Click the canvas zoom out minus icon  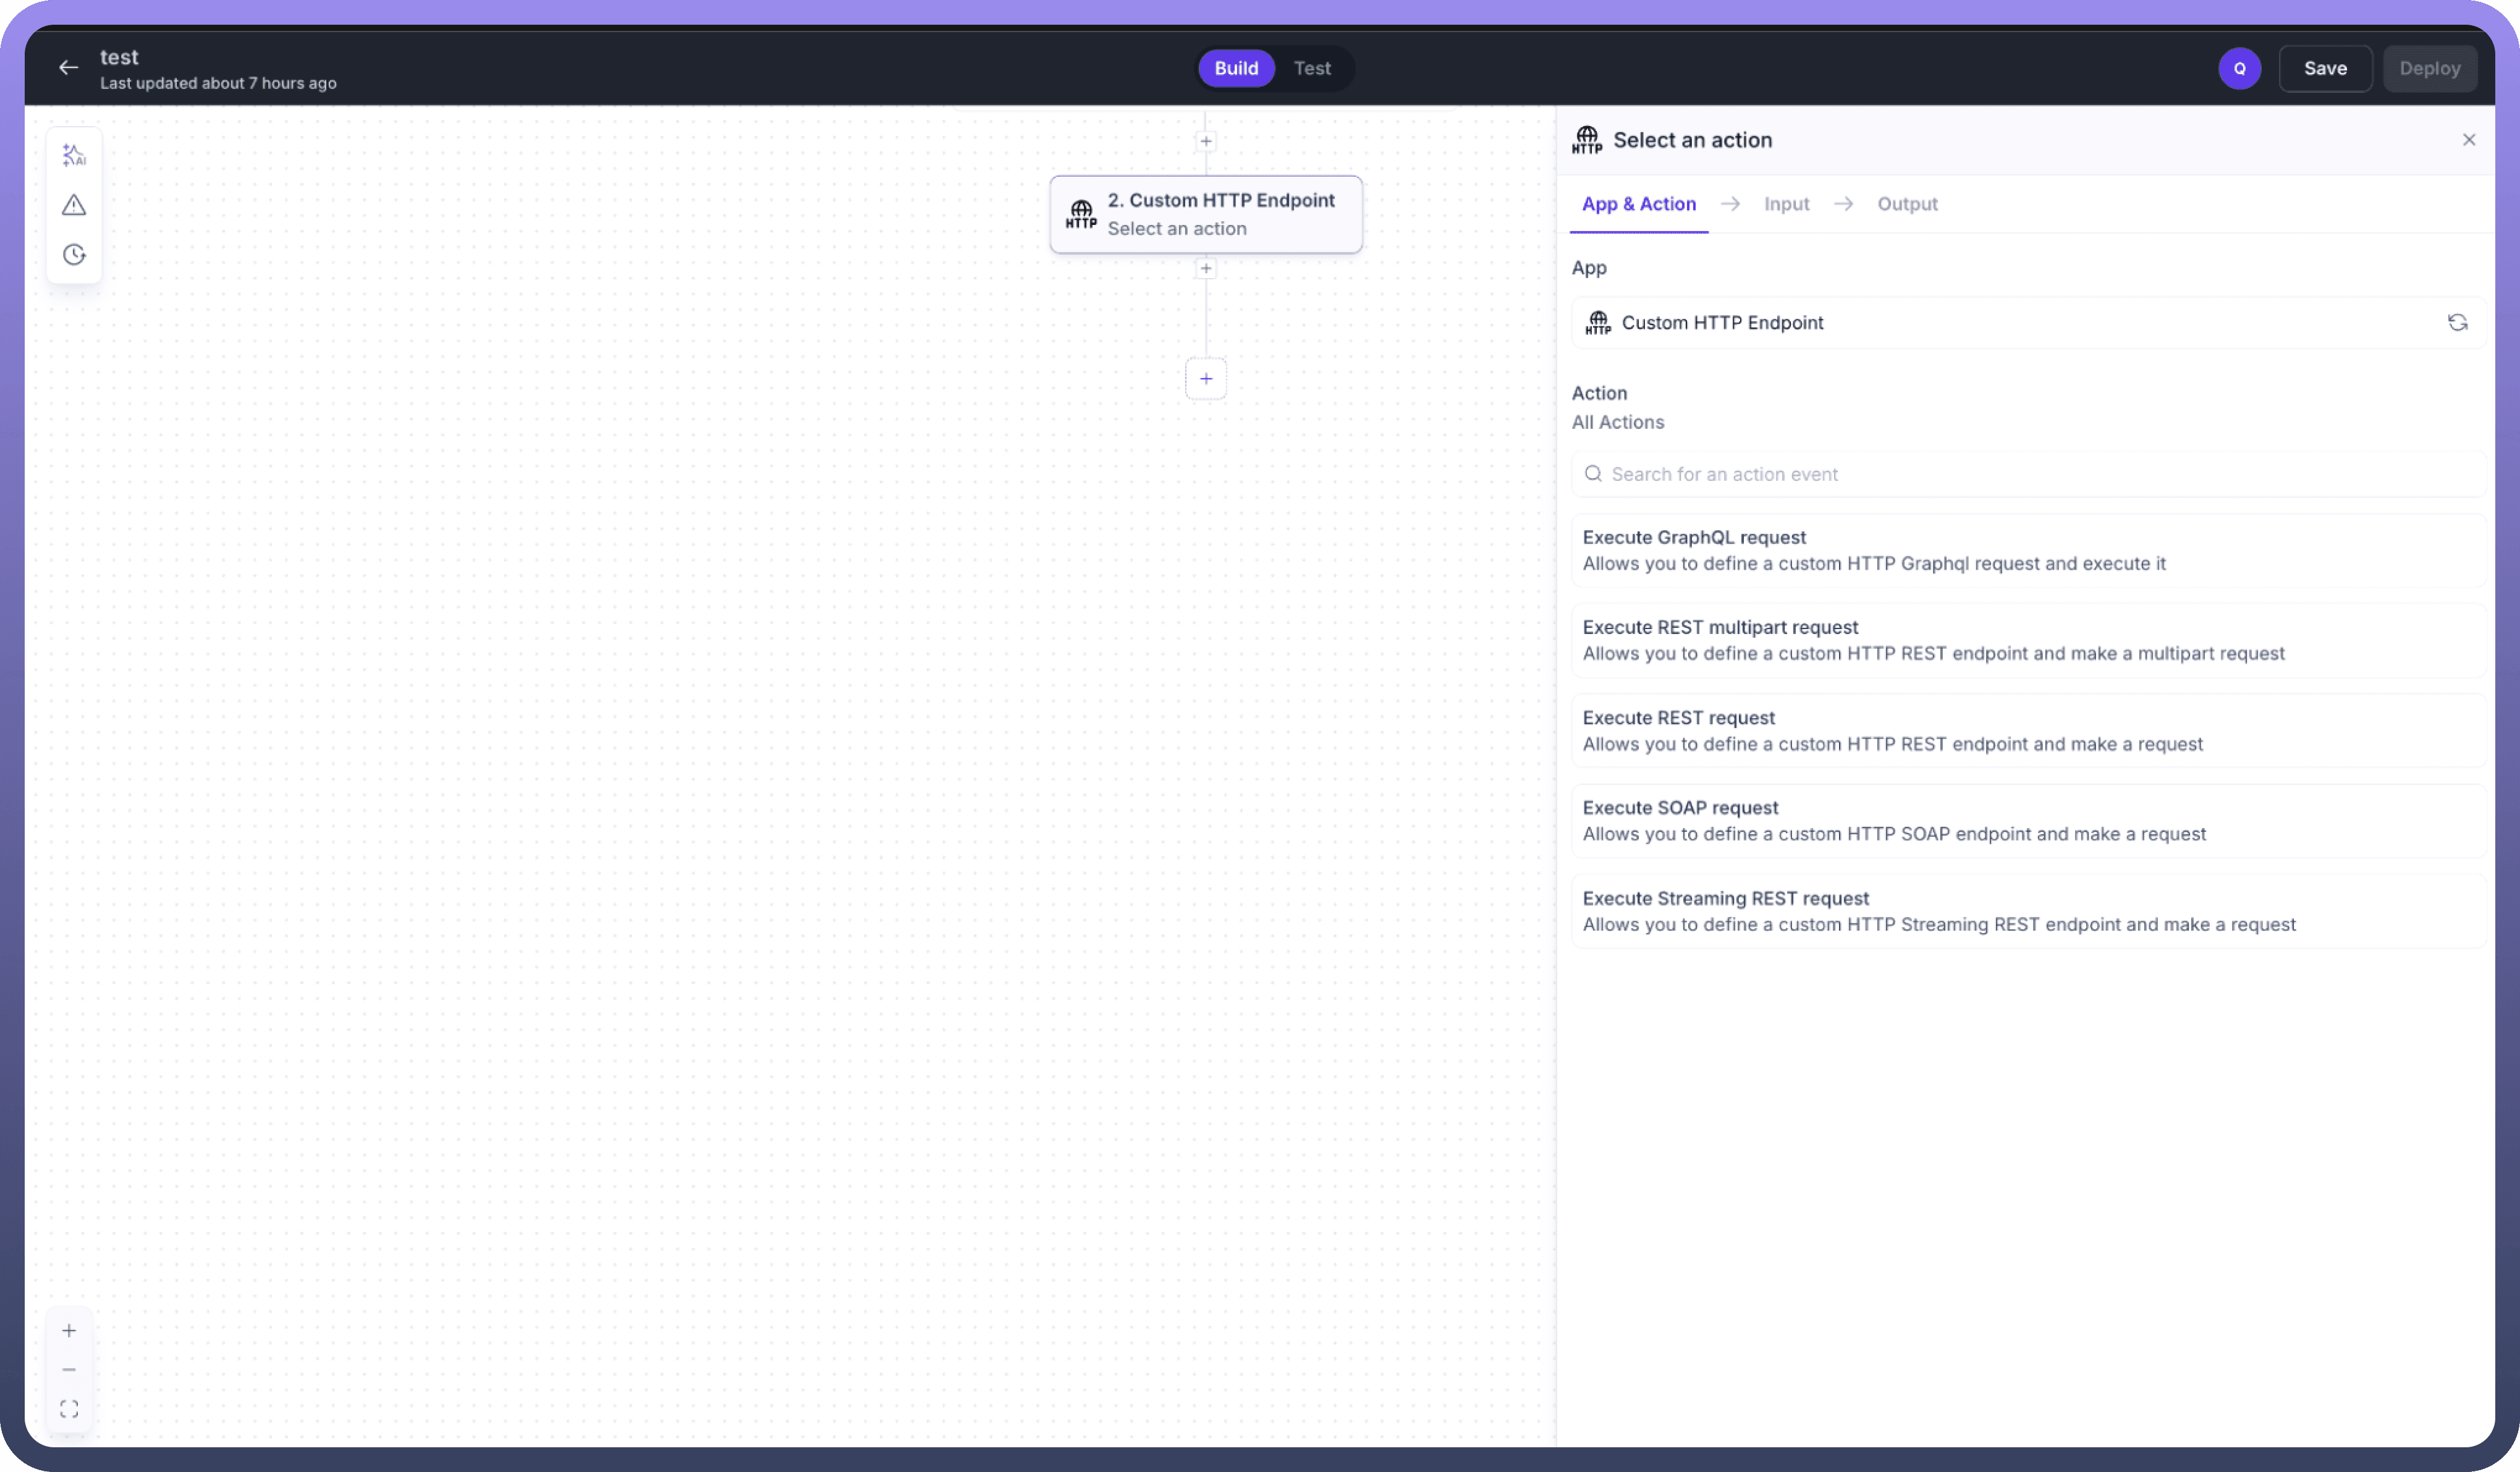(69, 1369)
